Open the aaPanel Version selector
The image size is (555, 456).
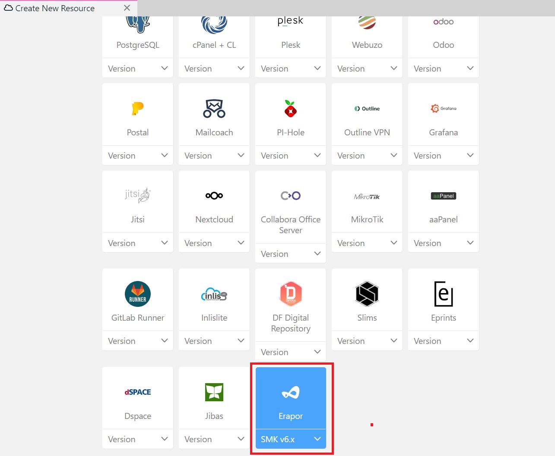pos(443,243)
